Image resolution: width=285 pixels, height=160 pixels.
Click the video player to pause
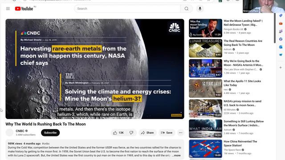[95, 69]
